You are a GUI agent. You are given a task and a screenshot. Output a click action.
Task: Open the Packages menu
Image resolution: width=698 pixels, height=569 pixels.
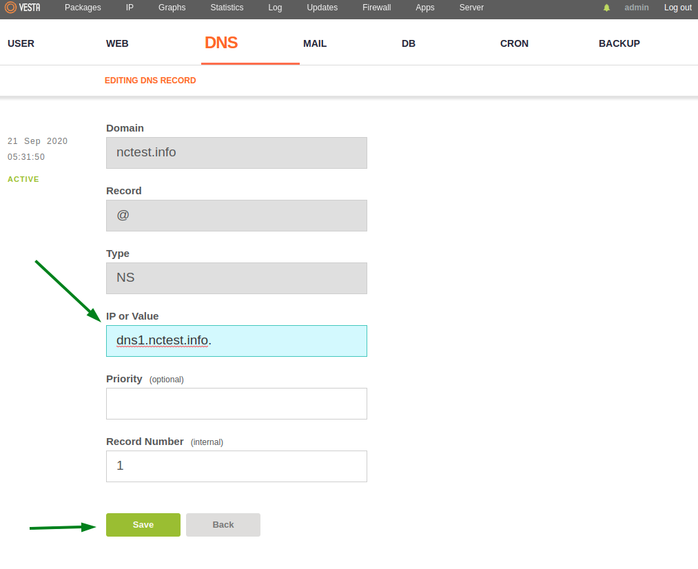point(83,8)
